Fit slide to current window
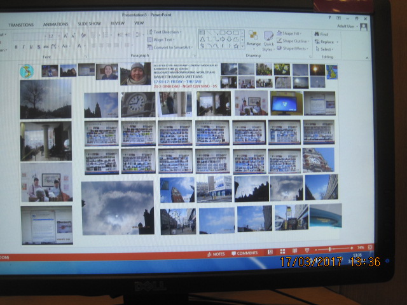The height and width of the screenshot is (305, 407). [370, 247]
